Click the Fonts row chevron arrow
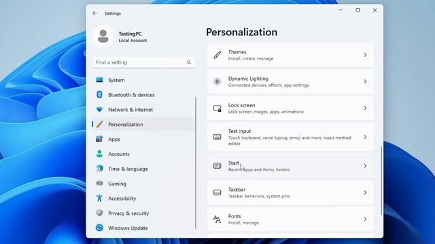Viewport: 435px width, 244px height. (365, 219)
